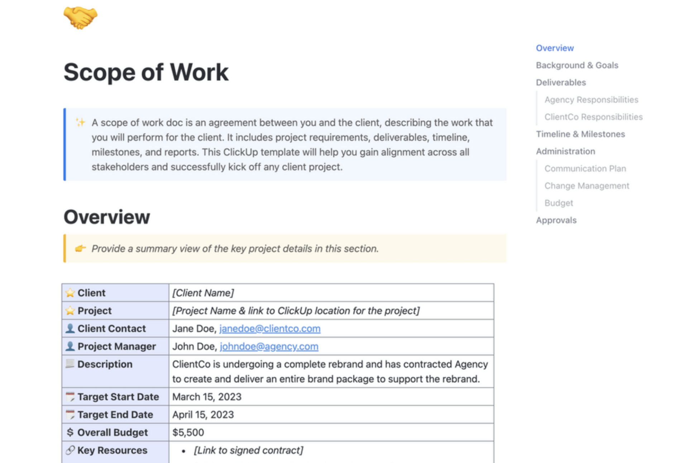Click the finger pointer icon in yellow block
688x463 pixels.
[x=80, y=249]
